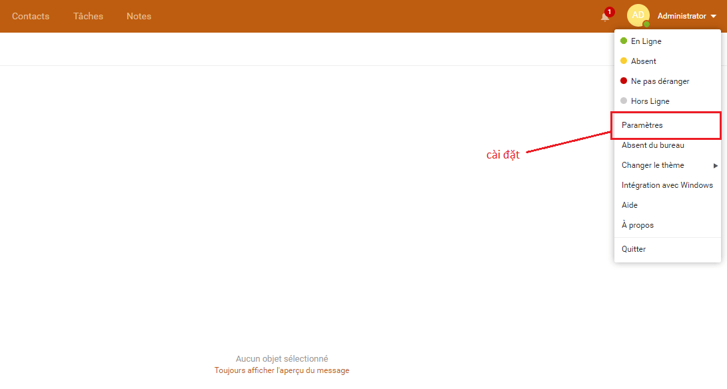The height and width of the screenshot is (389, 727).
Task: Choose Quitter to sign out
Action: point(634,249)
